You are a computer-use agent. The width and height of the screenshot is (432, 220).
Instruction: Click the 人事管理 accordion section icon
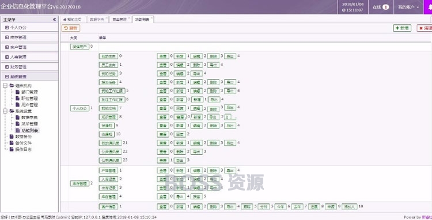pyautogui.click(x=7, y=57)
